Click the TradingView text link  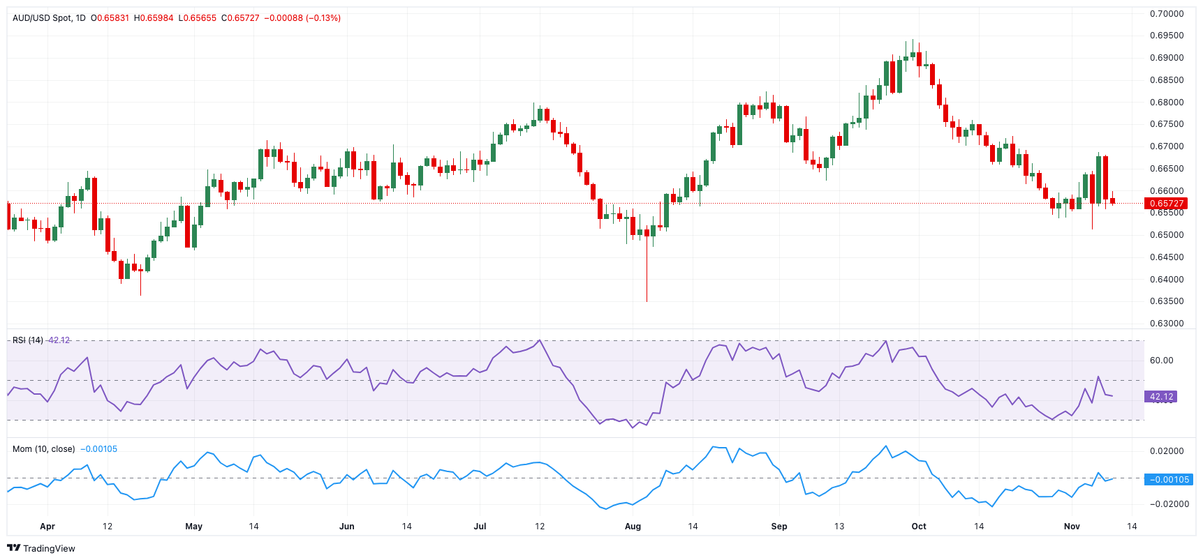49,549
